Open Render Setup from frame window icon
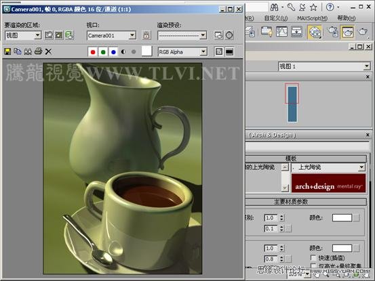Image resolution: width=375 pixels, height=281 pixels. [x=218, y=35]
